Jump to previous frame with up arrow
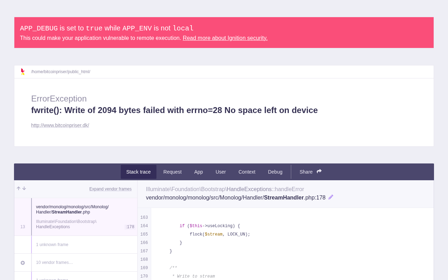Image resolution: width=448 pixels, height=280 pixels. pyautogui.click(x=19, y=188)
